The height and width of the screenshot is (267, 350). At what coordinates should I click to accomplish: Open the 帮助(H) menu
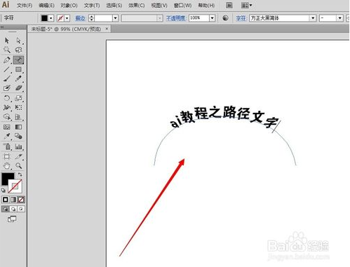(206, 5)
